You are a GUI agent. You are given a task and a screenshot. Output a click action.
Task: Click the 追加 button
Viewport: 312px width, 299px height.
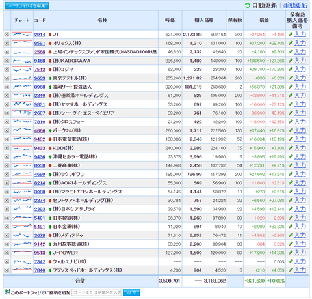point(132,292)
